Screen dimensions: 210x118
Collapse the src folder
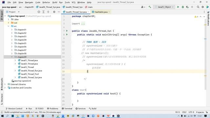point(9,26)
